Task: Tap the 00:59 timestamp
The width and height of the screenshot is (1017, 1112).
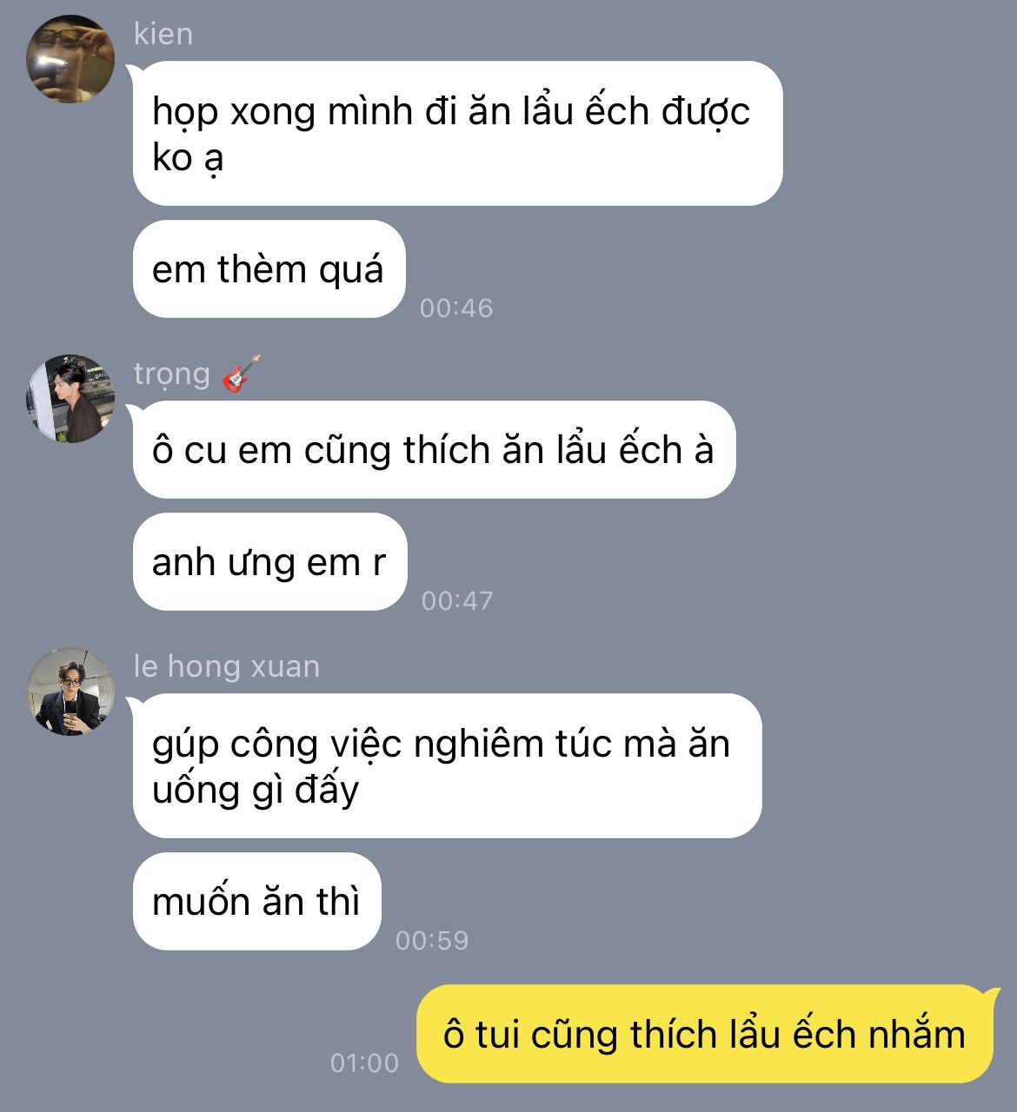Action: tap(432, 940)
